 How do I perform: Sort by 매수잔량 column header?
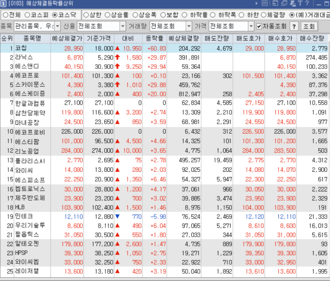pos(312,39)
